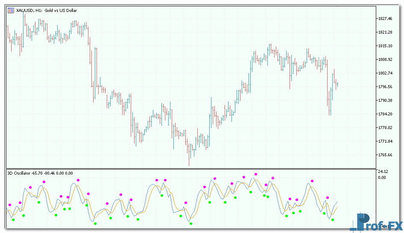Click the 1802.74 price axis label
The height and width of the screenshot is (233, 404).
(x=385, y=73)
